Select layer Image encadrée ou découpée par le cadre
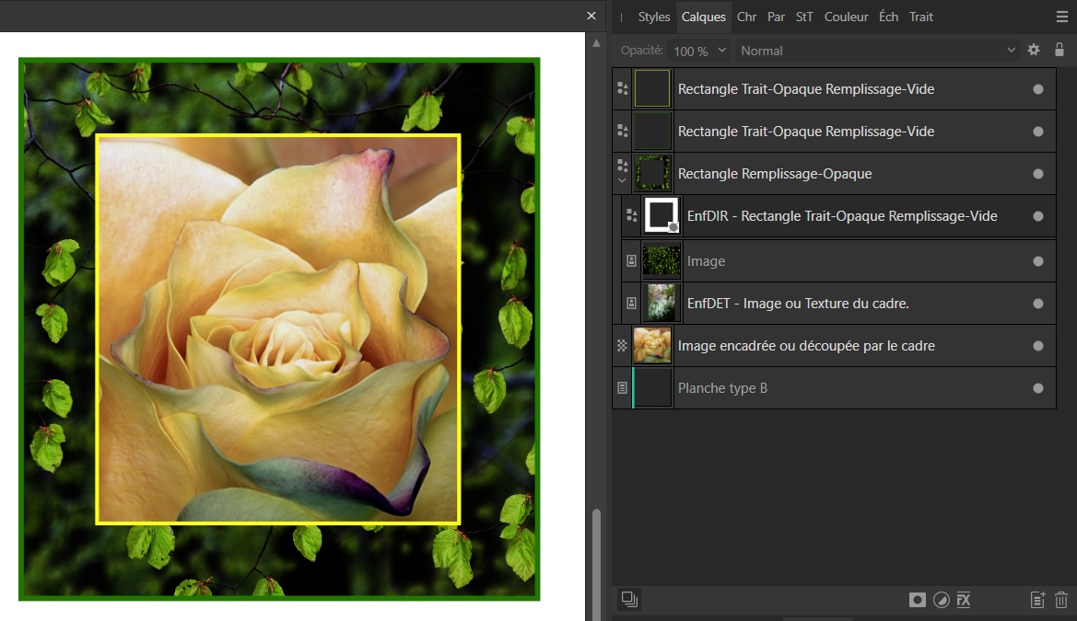The image size is (1077, 621). click(806, 346)
